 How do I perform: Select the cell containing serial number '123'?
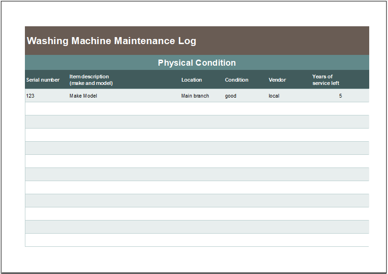point(30,96)
